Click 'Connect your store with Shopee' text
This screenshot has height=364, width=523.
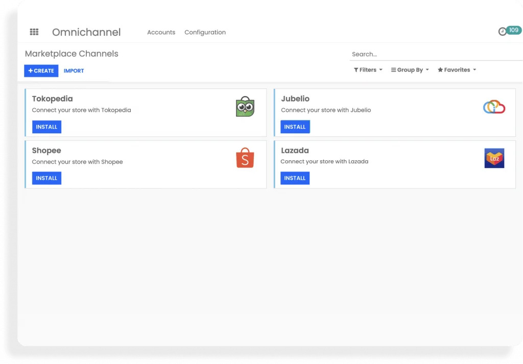click(x=78, y=162)
